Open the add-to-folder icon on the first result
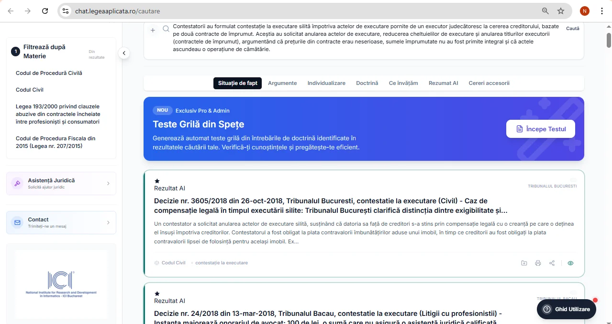 (523, 263)
